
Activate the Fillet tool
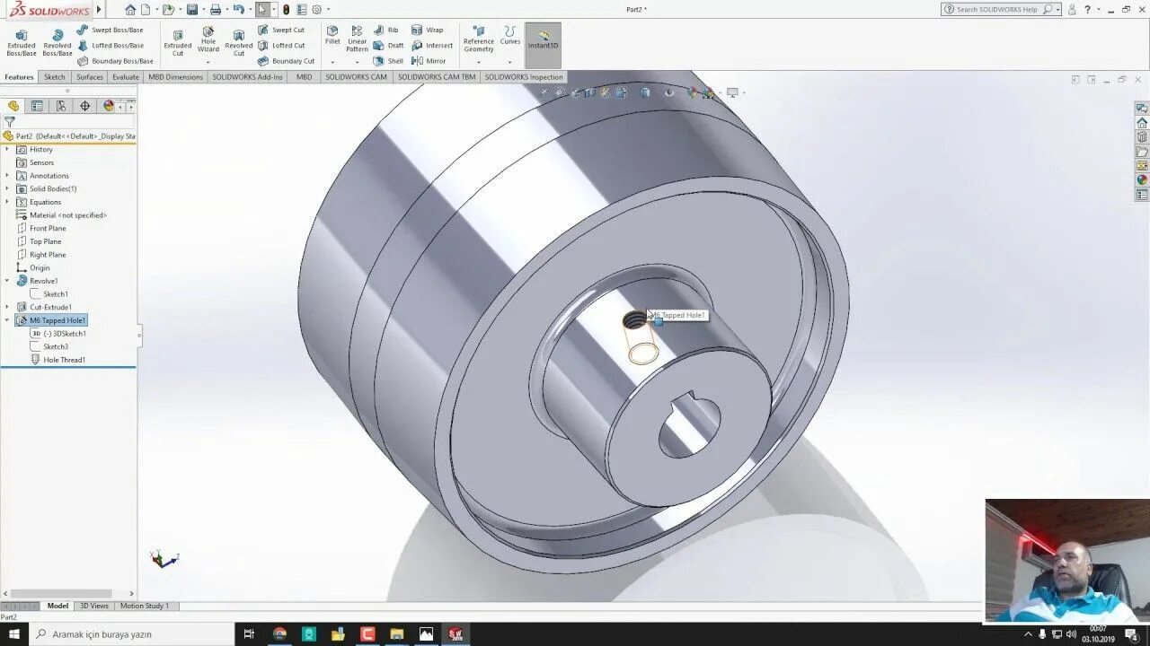[x=332, y=40]
